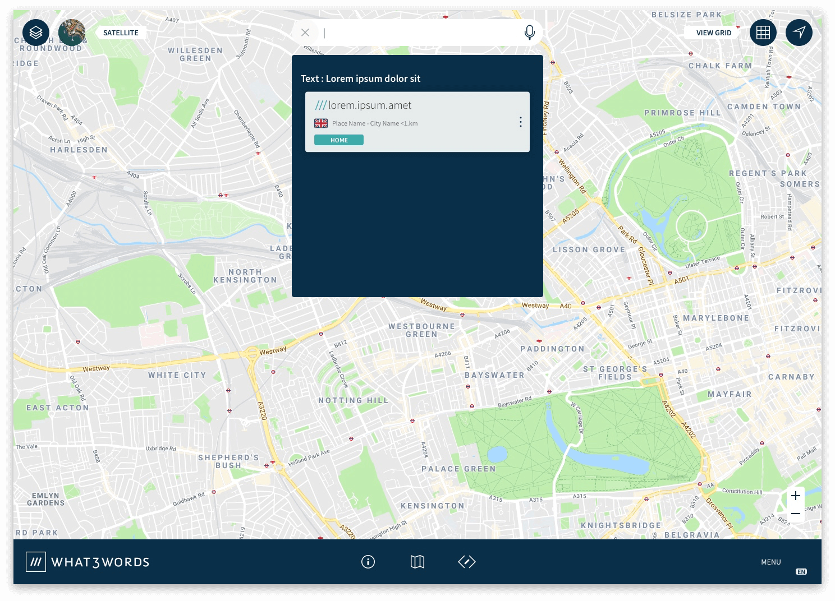The height and width of the screenshot is (601, 835).
Task: Click the 'Text : Lorem ipsum dolor sit' heading
Action: coord(360,78)
